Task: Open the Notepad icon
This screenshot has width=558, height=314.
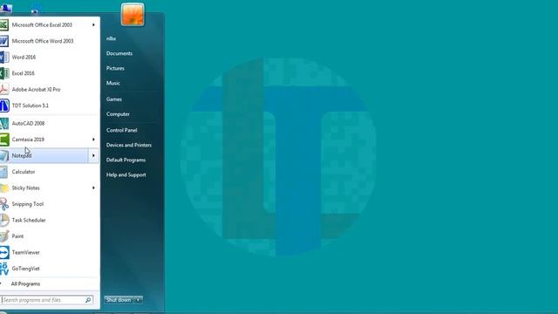Action: (3, 155)
